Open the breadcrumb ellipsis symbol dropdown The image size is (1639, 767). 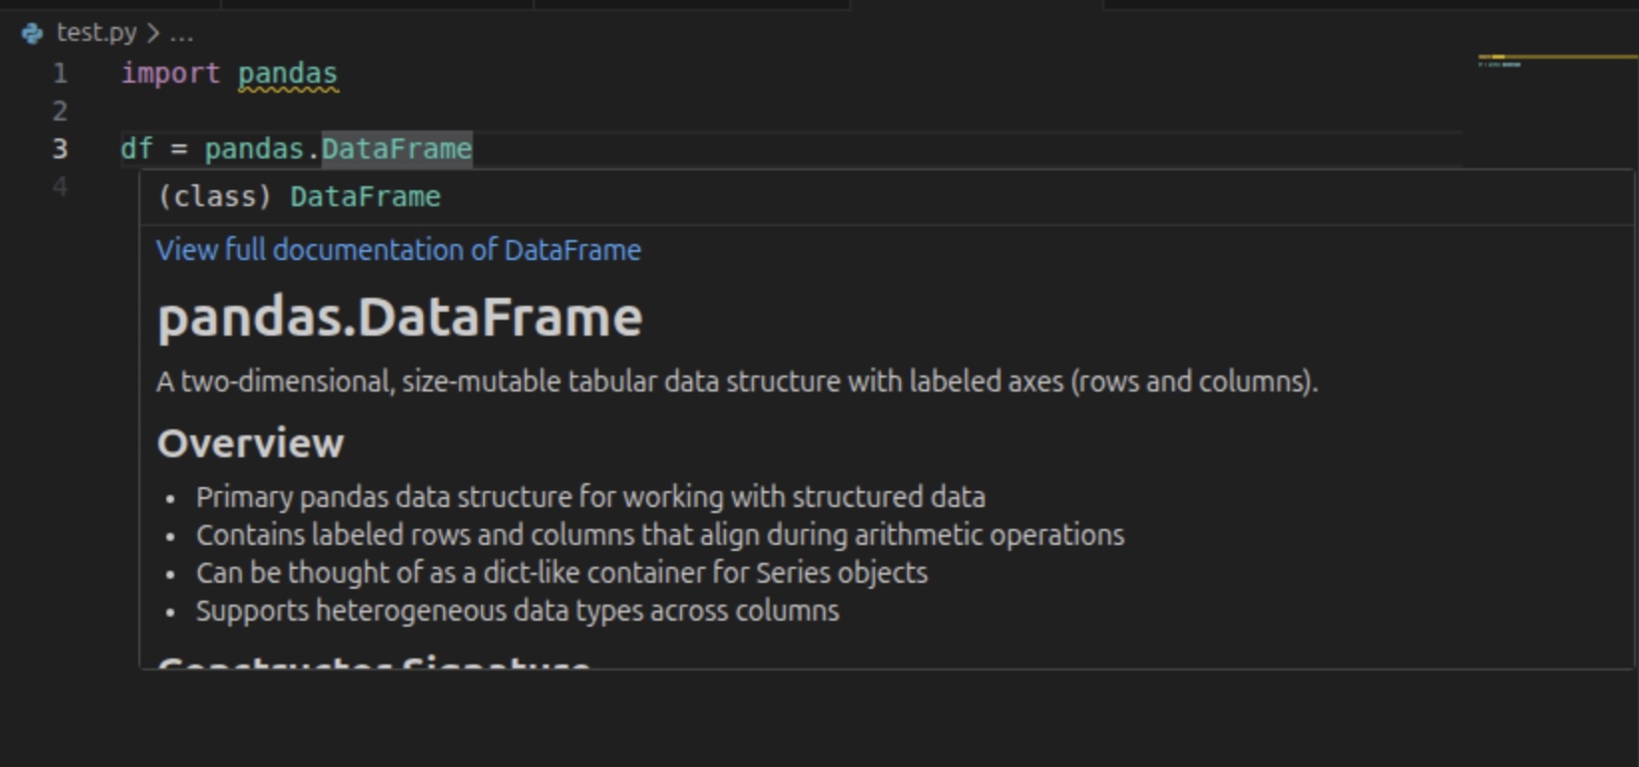click(181, 34)
